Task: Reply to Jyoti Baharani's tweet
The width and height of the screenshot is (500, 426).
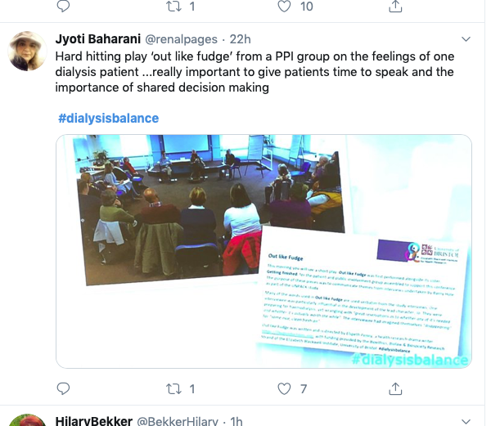Action: (x=63, y=388)
